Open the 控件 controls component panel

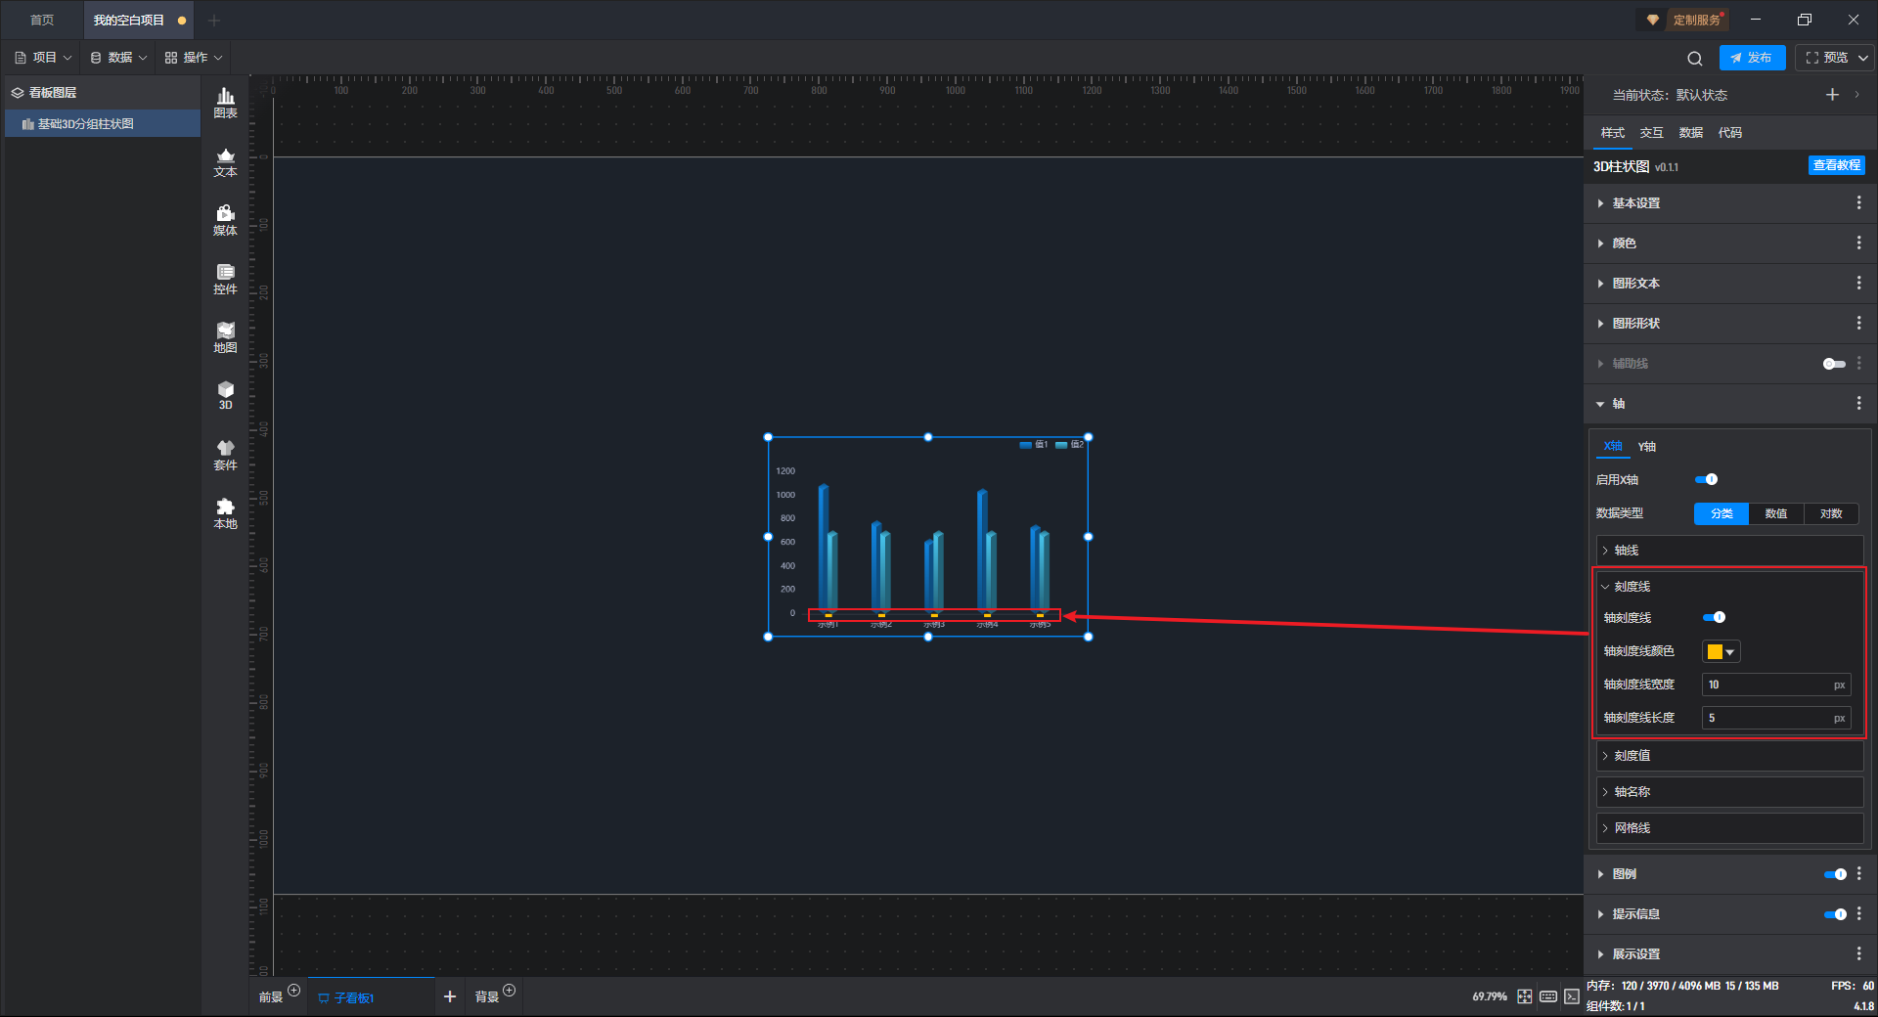point(225,279)
